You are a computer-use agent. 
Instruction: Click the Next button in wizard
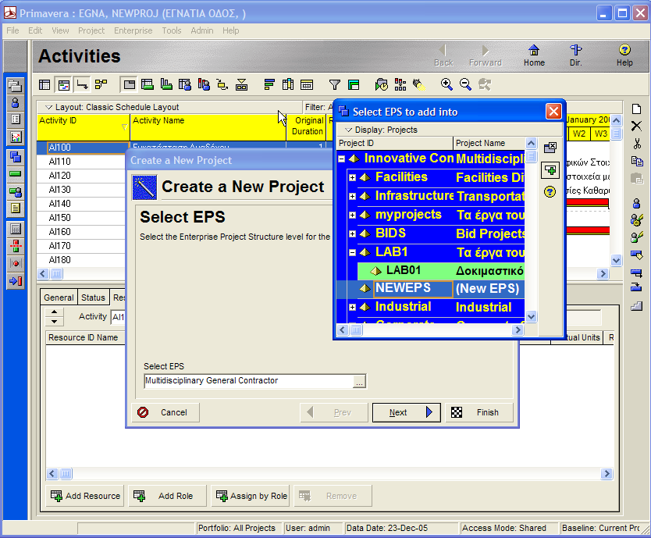tap(407, 412)
